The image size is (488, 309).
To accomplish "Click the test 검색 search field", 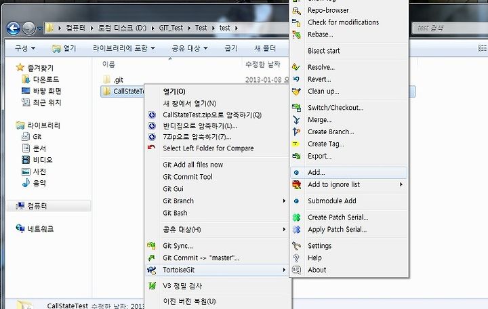I will click(450, 28).
